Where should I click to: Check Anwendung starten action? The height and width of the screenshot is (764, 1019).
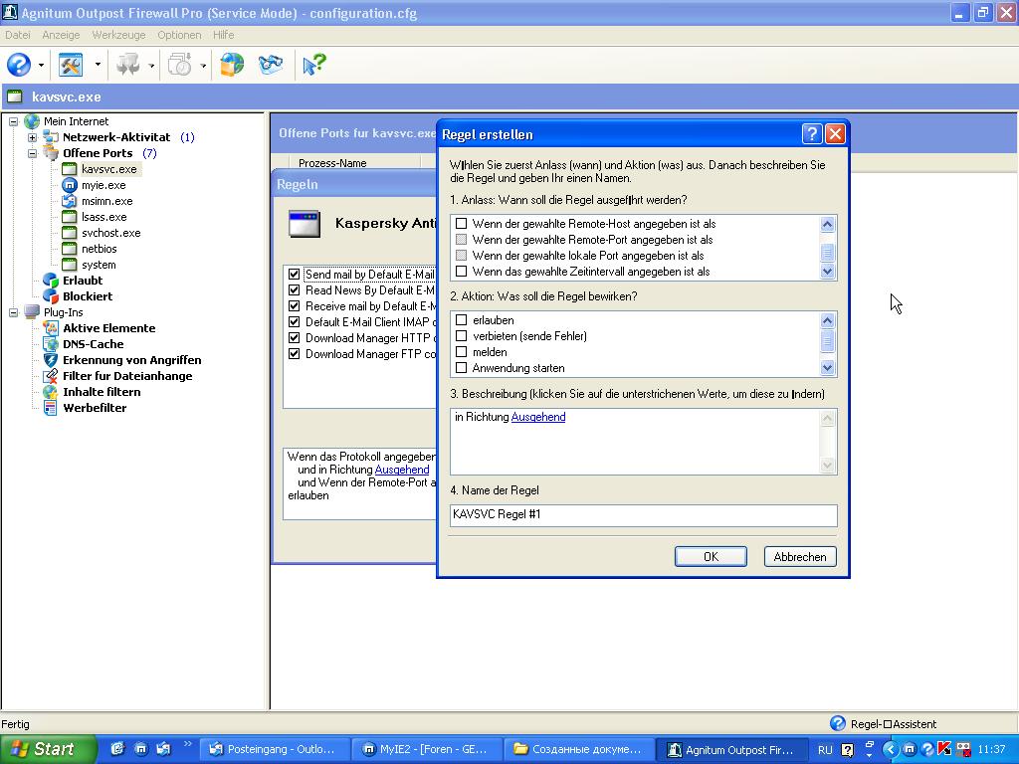(x=462, y=368)
